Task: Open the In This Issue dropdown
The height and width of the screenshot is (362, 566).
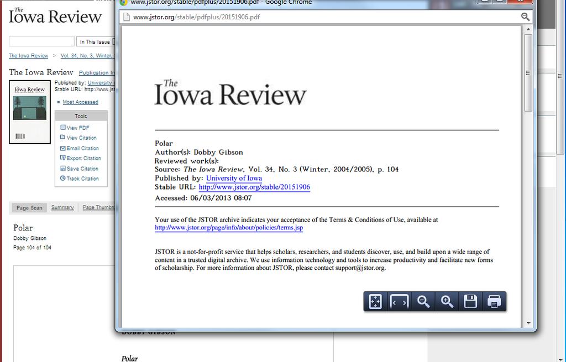Action: [x=96, y=41]
